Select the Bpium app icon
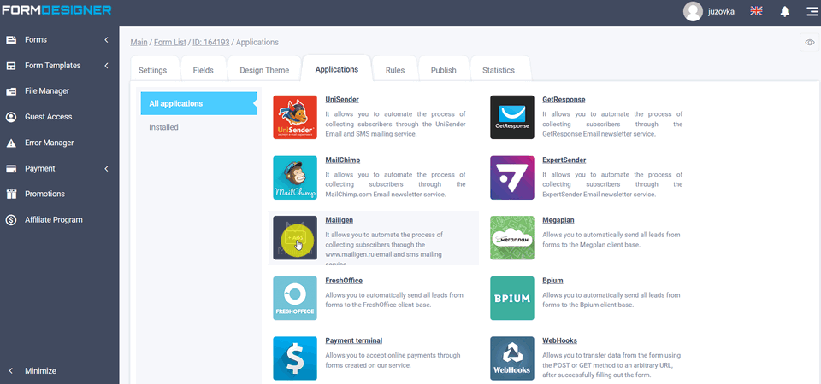Screen dimensions: 821x384 pyautogui.click(x=511, y=298)
